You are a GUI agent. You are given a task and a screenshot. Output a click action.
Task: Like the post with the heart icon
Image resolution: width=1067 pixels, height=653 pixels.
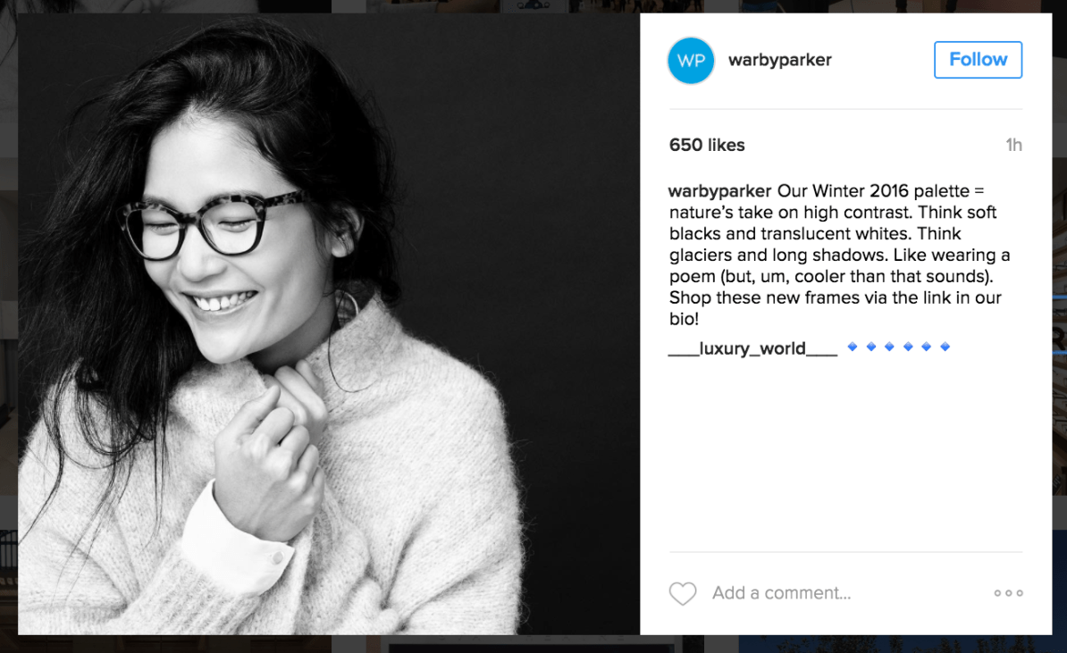[x=683, y=593]
